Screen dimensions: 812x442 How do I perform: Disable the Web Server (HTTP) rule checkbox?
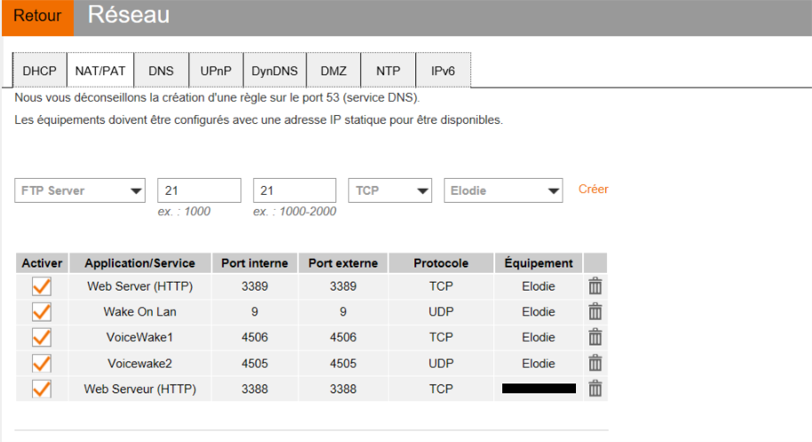(x=42, y=286)
